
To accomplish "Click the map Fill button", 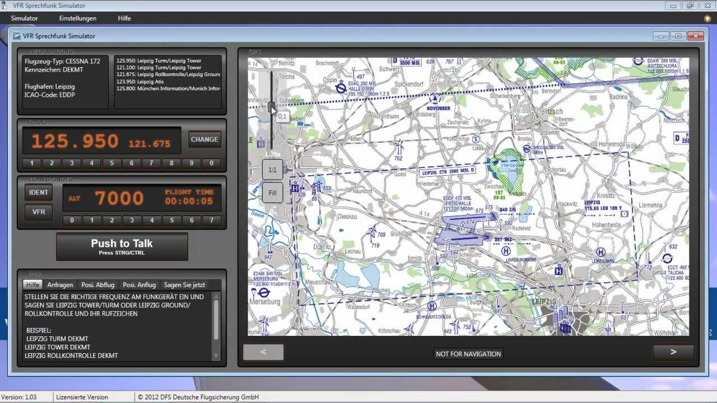I will (x=272, y=193).
